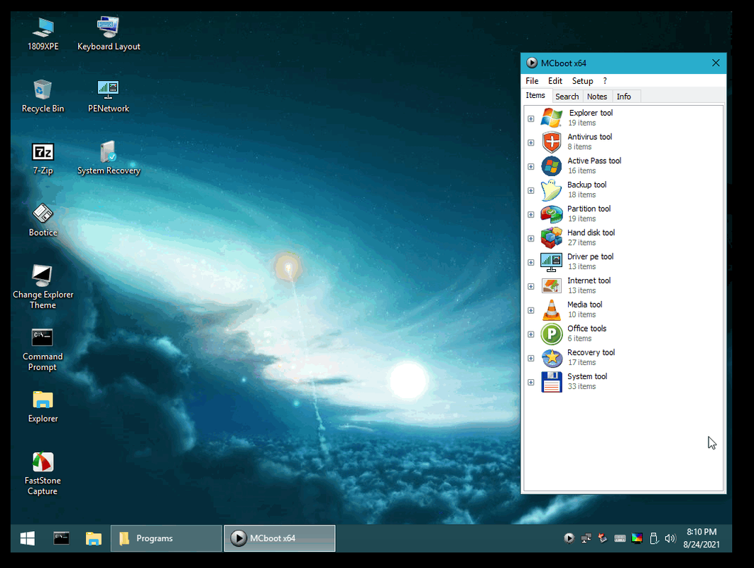The image size is (754, 568).
Task: Open the 1809XPE computer desktop icon
Action: [43, 33]
